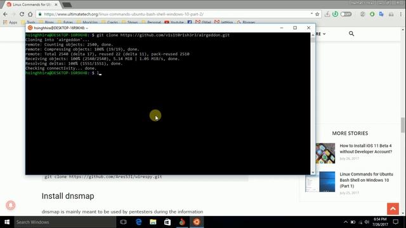Click the terminal scrollbar up arrow

[x=313, y=35]
